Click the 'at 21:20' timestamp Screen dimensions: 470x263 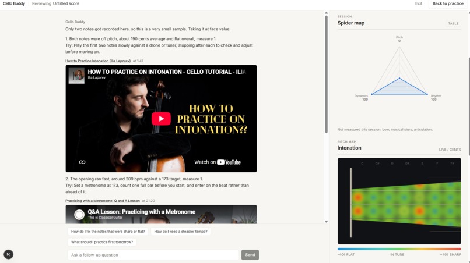click(x=148, y=201)
